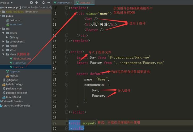Close the Home.vue tab
193x132 pixels.
pos(72,3)
